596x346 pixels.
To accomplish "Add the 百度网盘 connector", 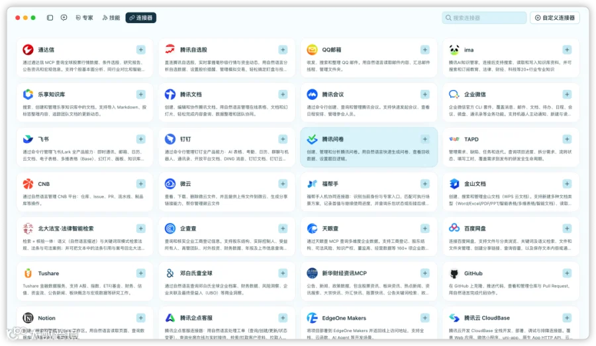I will (x=567, y=228).
